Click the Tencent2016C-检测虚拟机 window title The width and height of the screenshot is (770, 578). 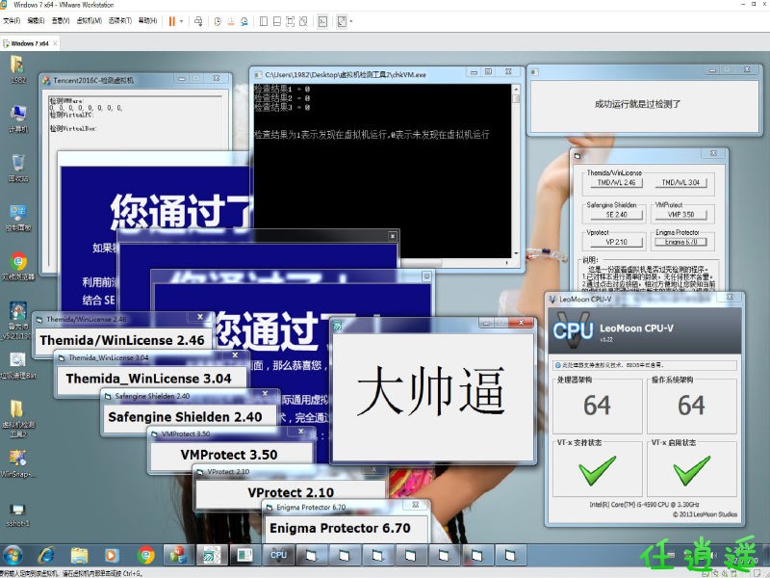(x=93, y=80)
